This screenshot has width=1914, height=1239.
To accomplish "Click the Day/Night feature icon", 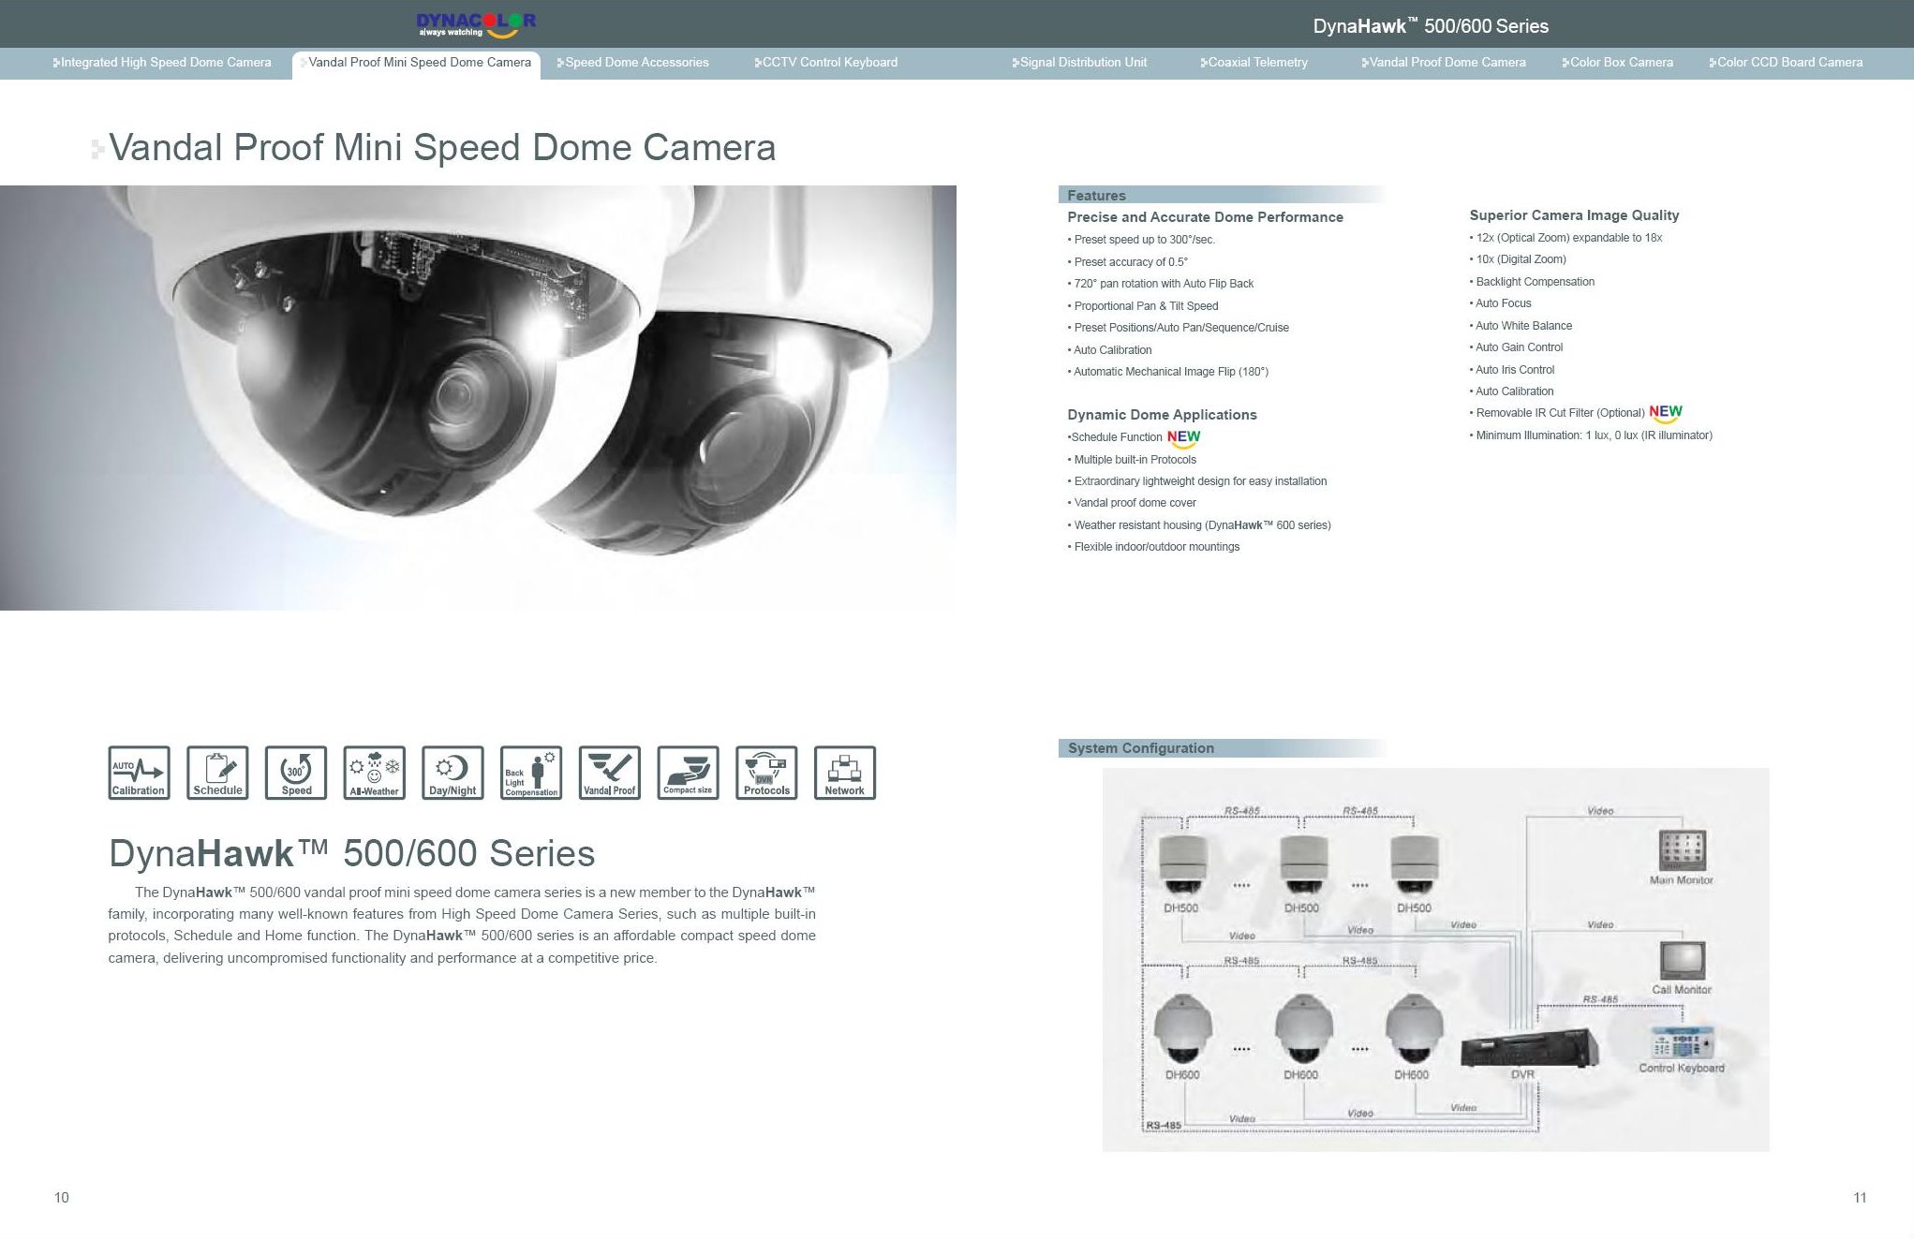I will (x=453, y=773).
